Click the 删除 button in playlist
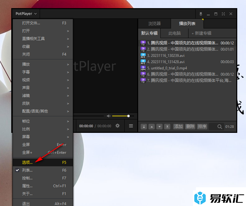Image resolution: width=246 pixels, height=206 pixels. coord(190,127)
